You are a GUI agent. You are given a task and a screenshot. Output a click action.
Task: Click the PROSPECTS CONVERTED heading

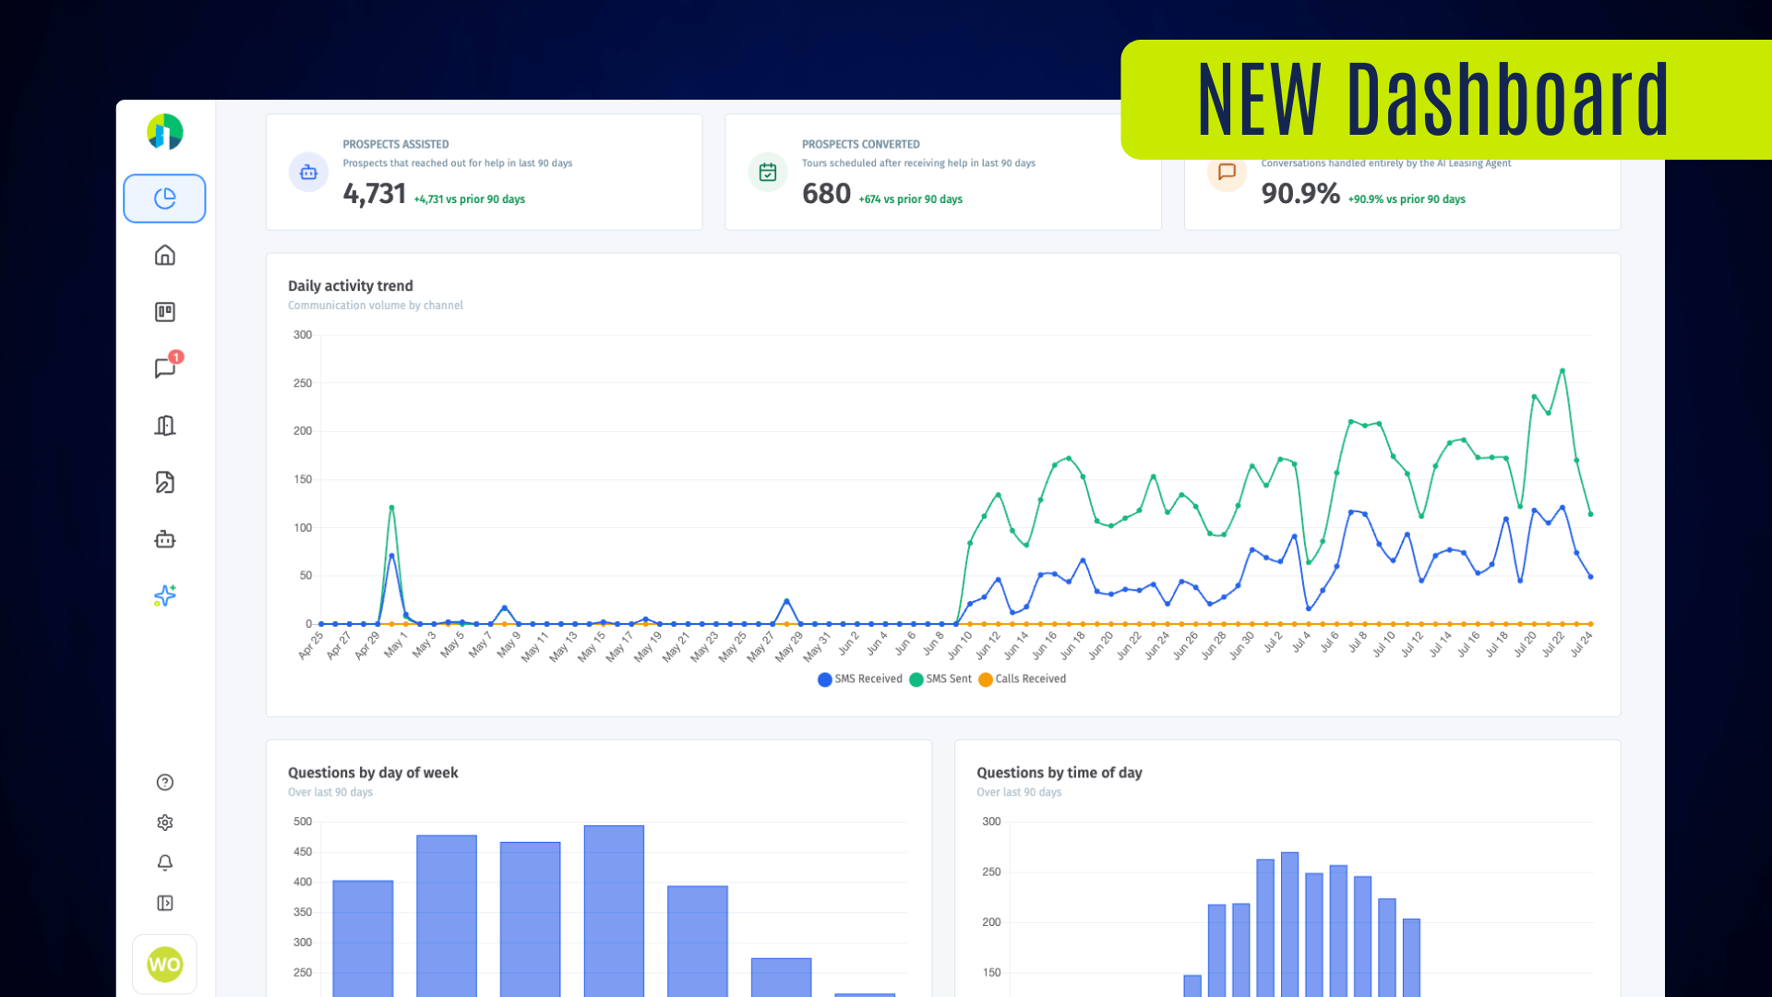click(860, 145)
